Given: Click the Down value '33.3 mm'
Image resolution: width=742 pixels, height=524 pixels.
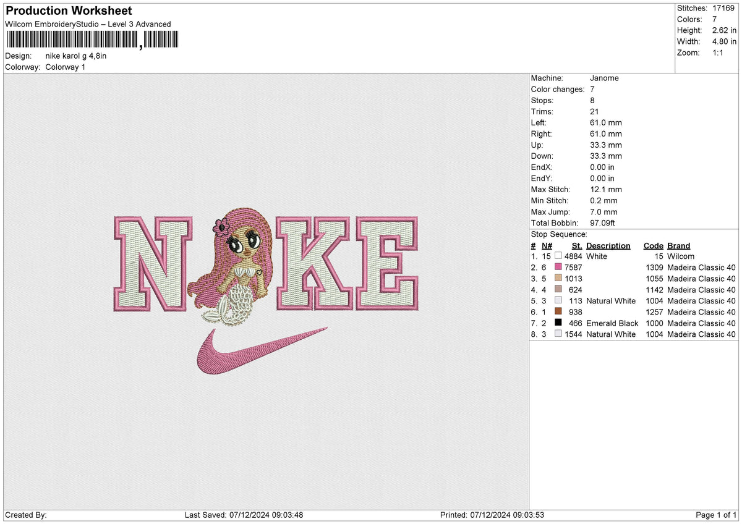Looking at the screenshot, I should tap(606, 156).
